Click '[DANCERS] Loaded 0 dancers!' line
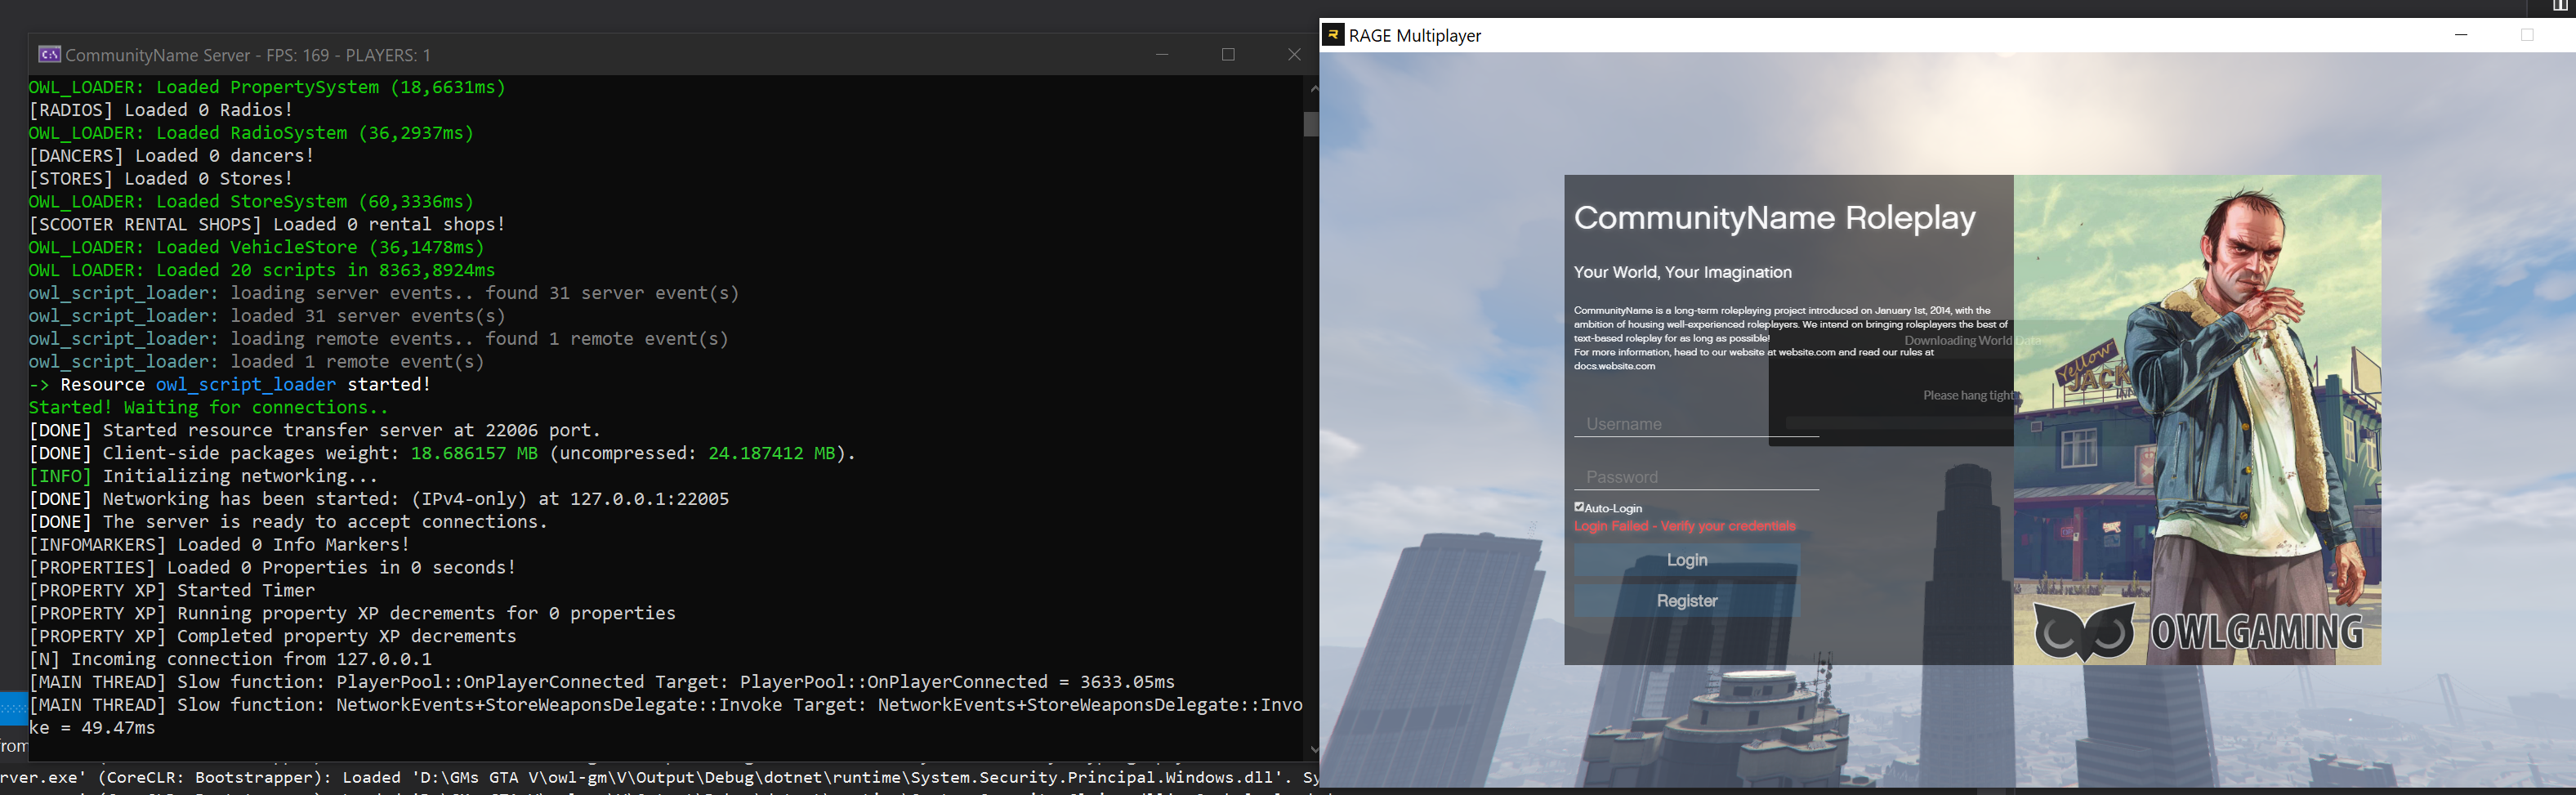2576x795 pixels. tap(171, 156)
